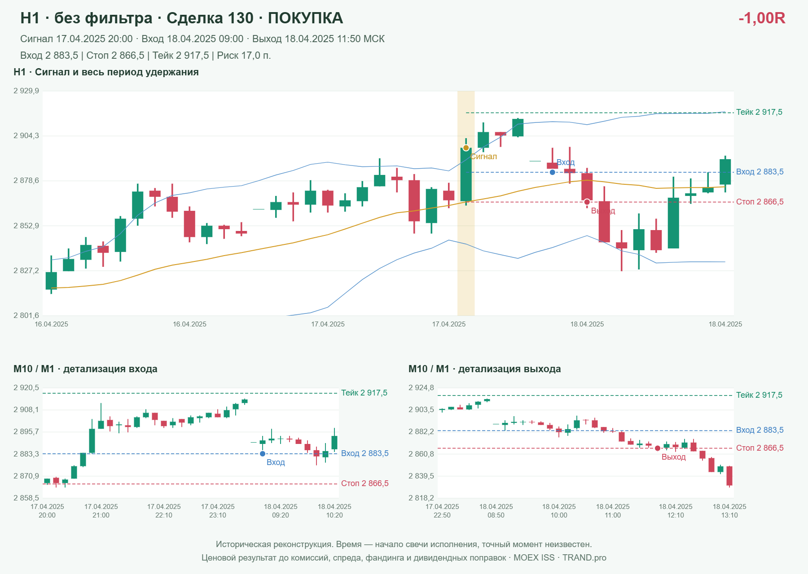Click the '17.04.2025 22:50' tick in exit chart
Image resolution: width=808 pixels, height=574 pixels.
(442, 511)
